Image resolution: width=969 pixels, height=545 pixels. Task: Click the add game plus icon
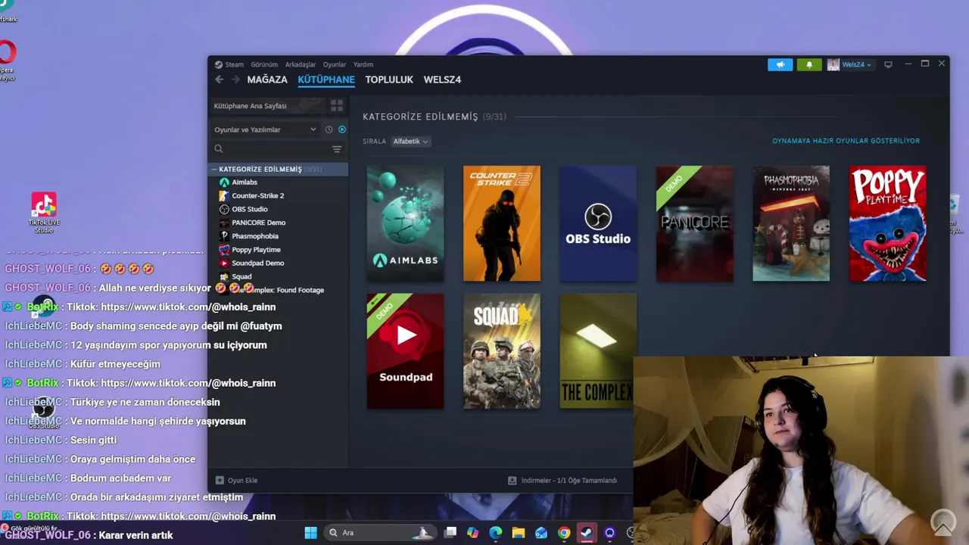pos(220,481)
